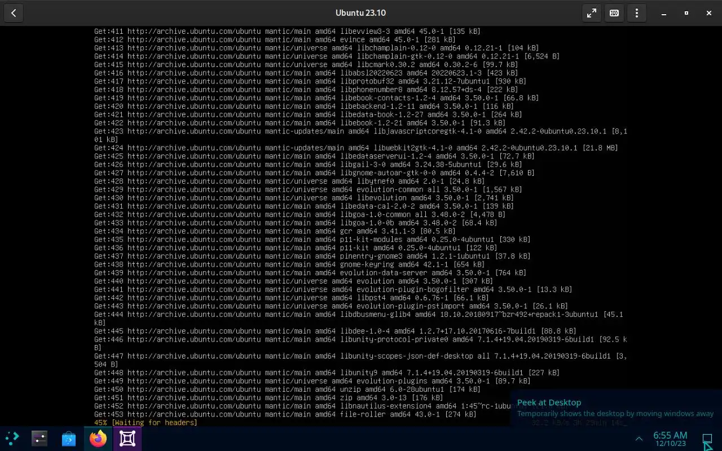Click the Get:438 gnome-keyring line
Screen dimensions: 722x451
point(290,264)
